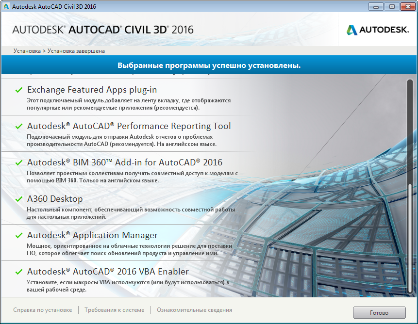Click the A360 Desktop description text
Screen dimensions: 418x324
(131, 213)
